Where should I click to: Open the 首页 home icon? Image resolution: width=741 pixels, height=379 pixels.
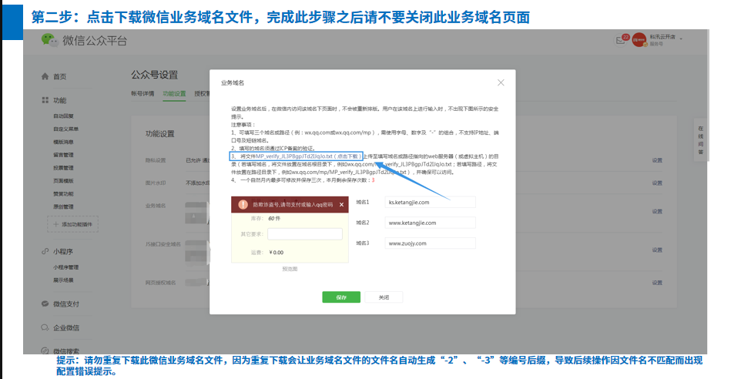45,76
